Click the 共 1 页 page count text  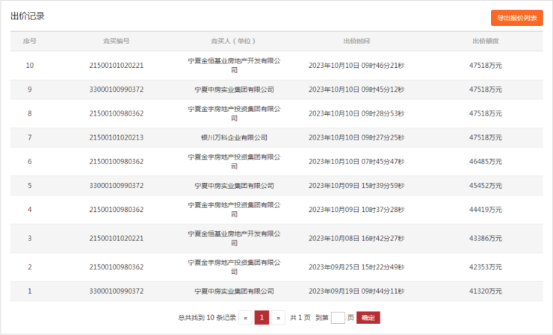300,318
